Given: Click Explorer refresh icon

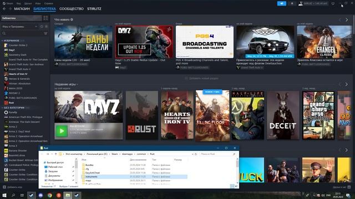Looking at the screenshot, I should (196, 154).
